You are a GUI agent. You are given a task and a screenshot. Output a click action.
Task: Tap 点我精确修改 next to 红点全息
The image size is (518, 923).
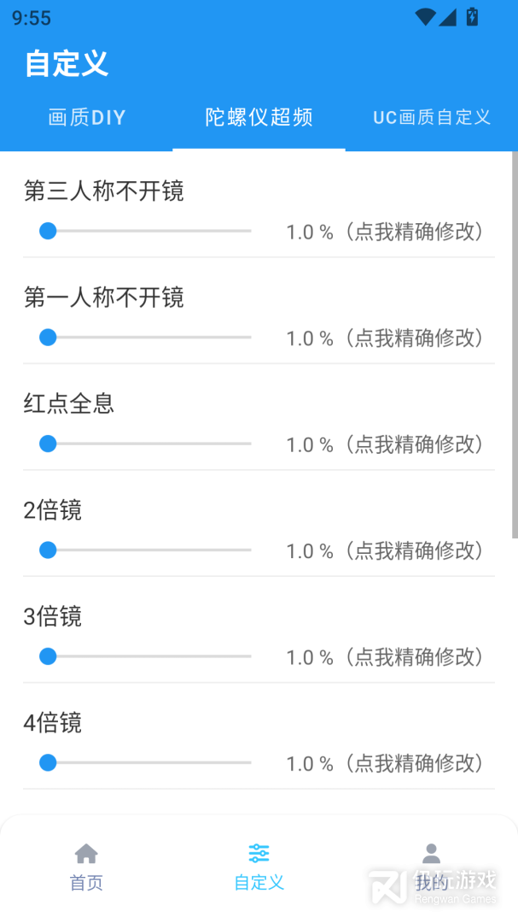point(418,444)
